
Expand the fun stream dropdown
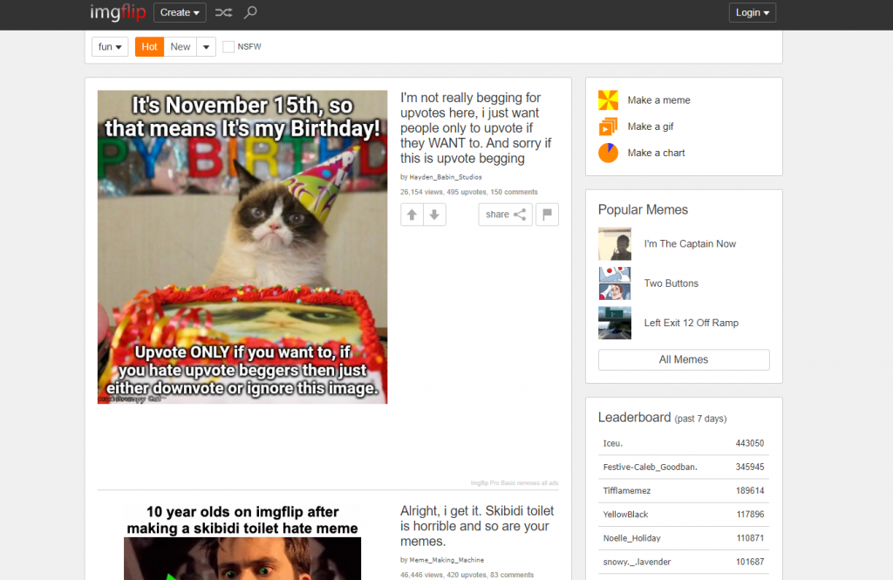pyautogui.click(x=110, y=47)
